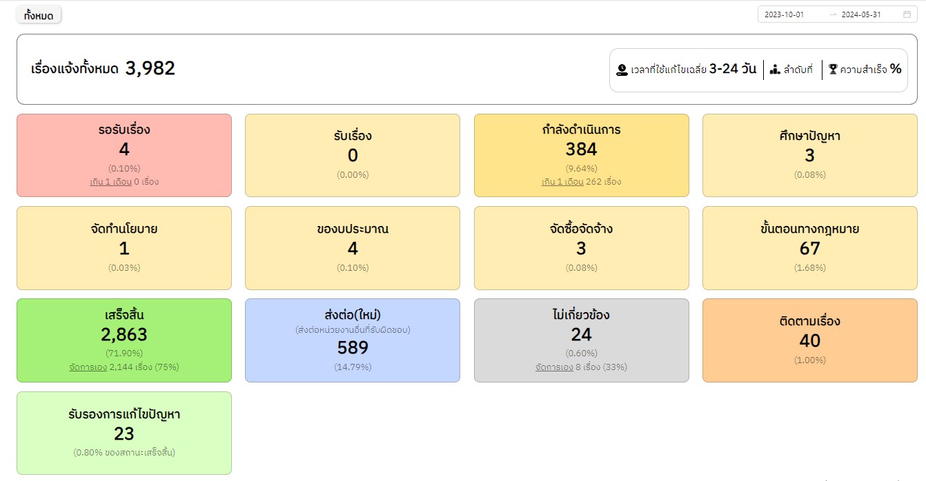
Task: Open เกิน 1 เดือน link under กำลังดำเนินการ
Action: point(562,182)
